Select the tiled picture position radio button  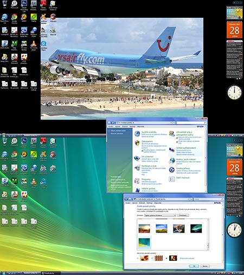pos(152,258)
